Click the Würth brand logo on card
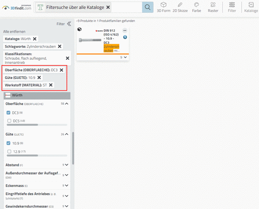Viewport: 259px width, 209px height. 99,31
